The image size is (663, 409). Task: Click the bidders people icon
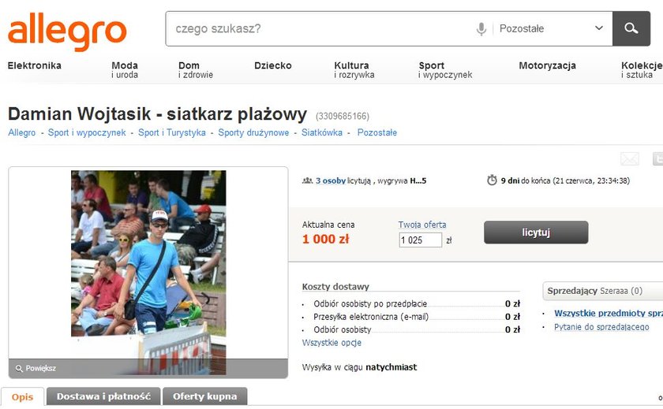coord(307,180)
